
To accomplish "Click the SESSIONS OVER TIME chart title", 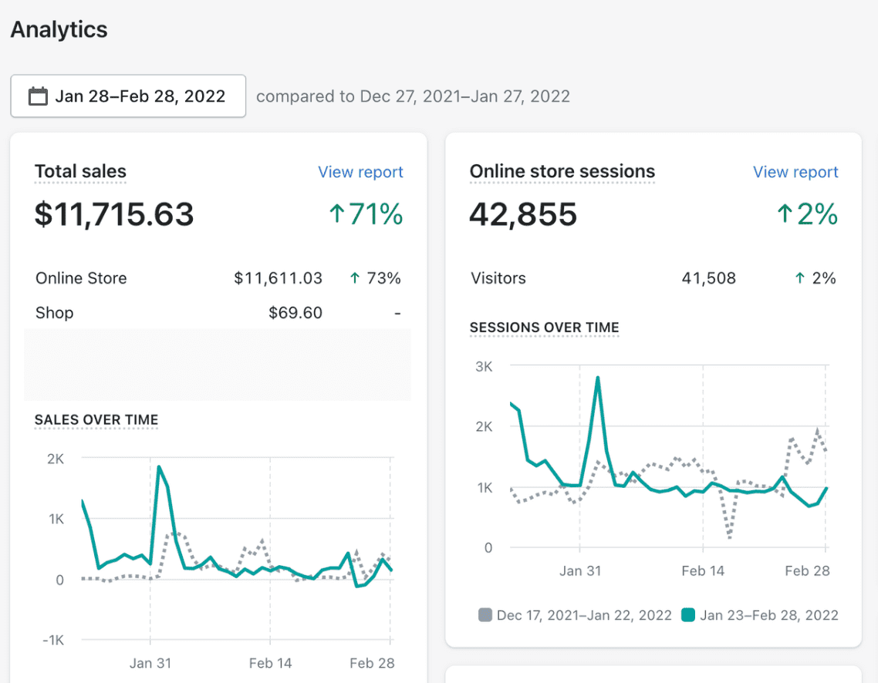I will (544, 327).
